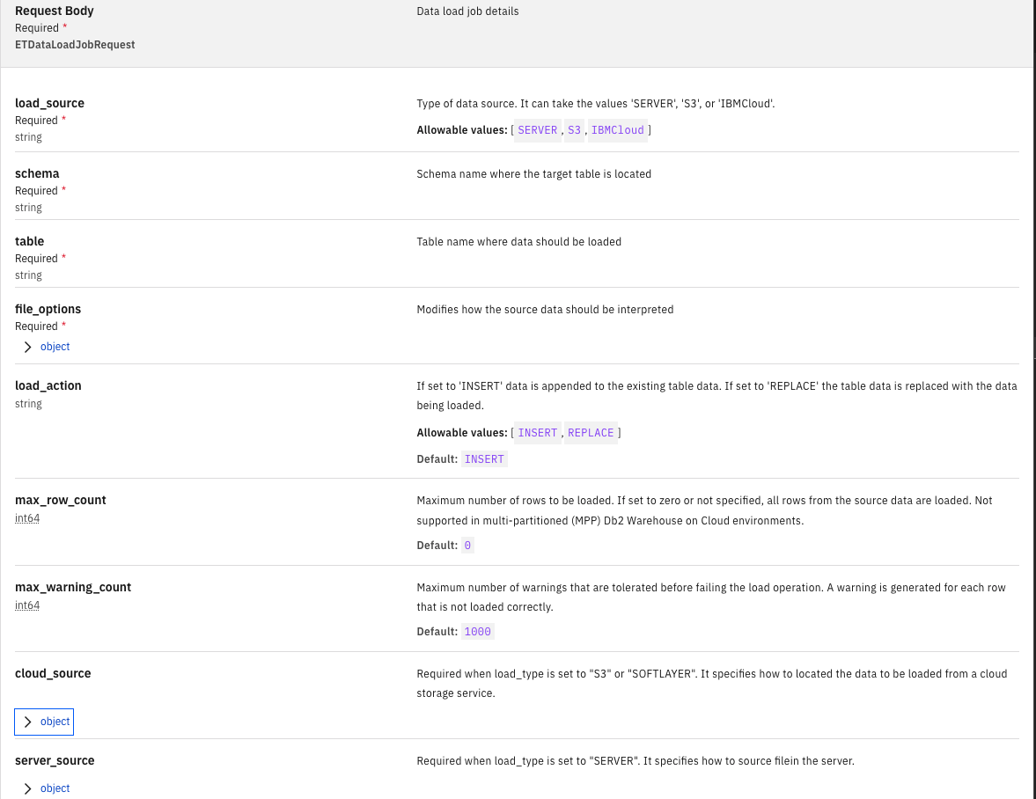1036x799 pixels.
Task: Click the SERVER allowable value tag
Action: [x=537, y=130]
